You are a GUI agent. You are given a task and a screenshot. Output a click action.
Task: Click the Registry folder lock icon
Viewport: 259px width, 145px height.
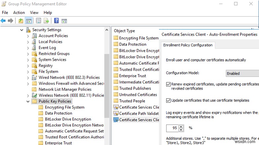coord(34,66)
